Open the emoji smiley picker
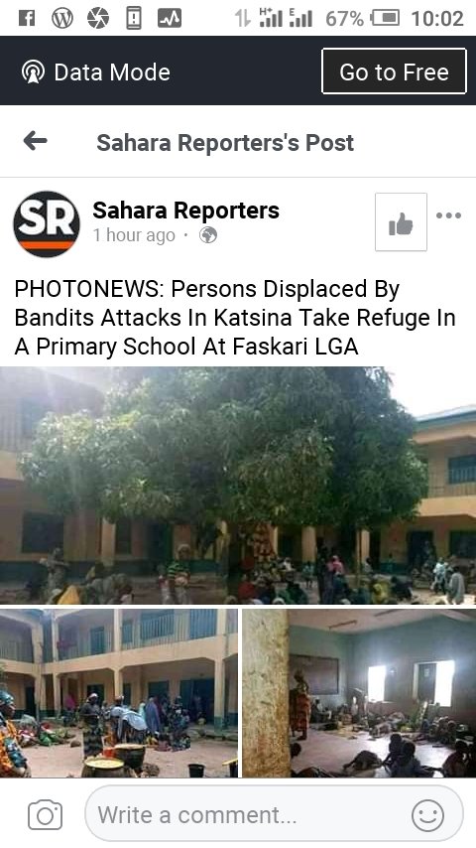Screen dimensions: 476x848 coord(427,815)
